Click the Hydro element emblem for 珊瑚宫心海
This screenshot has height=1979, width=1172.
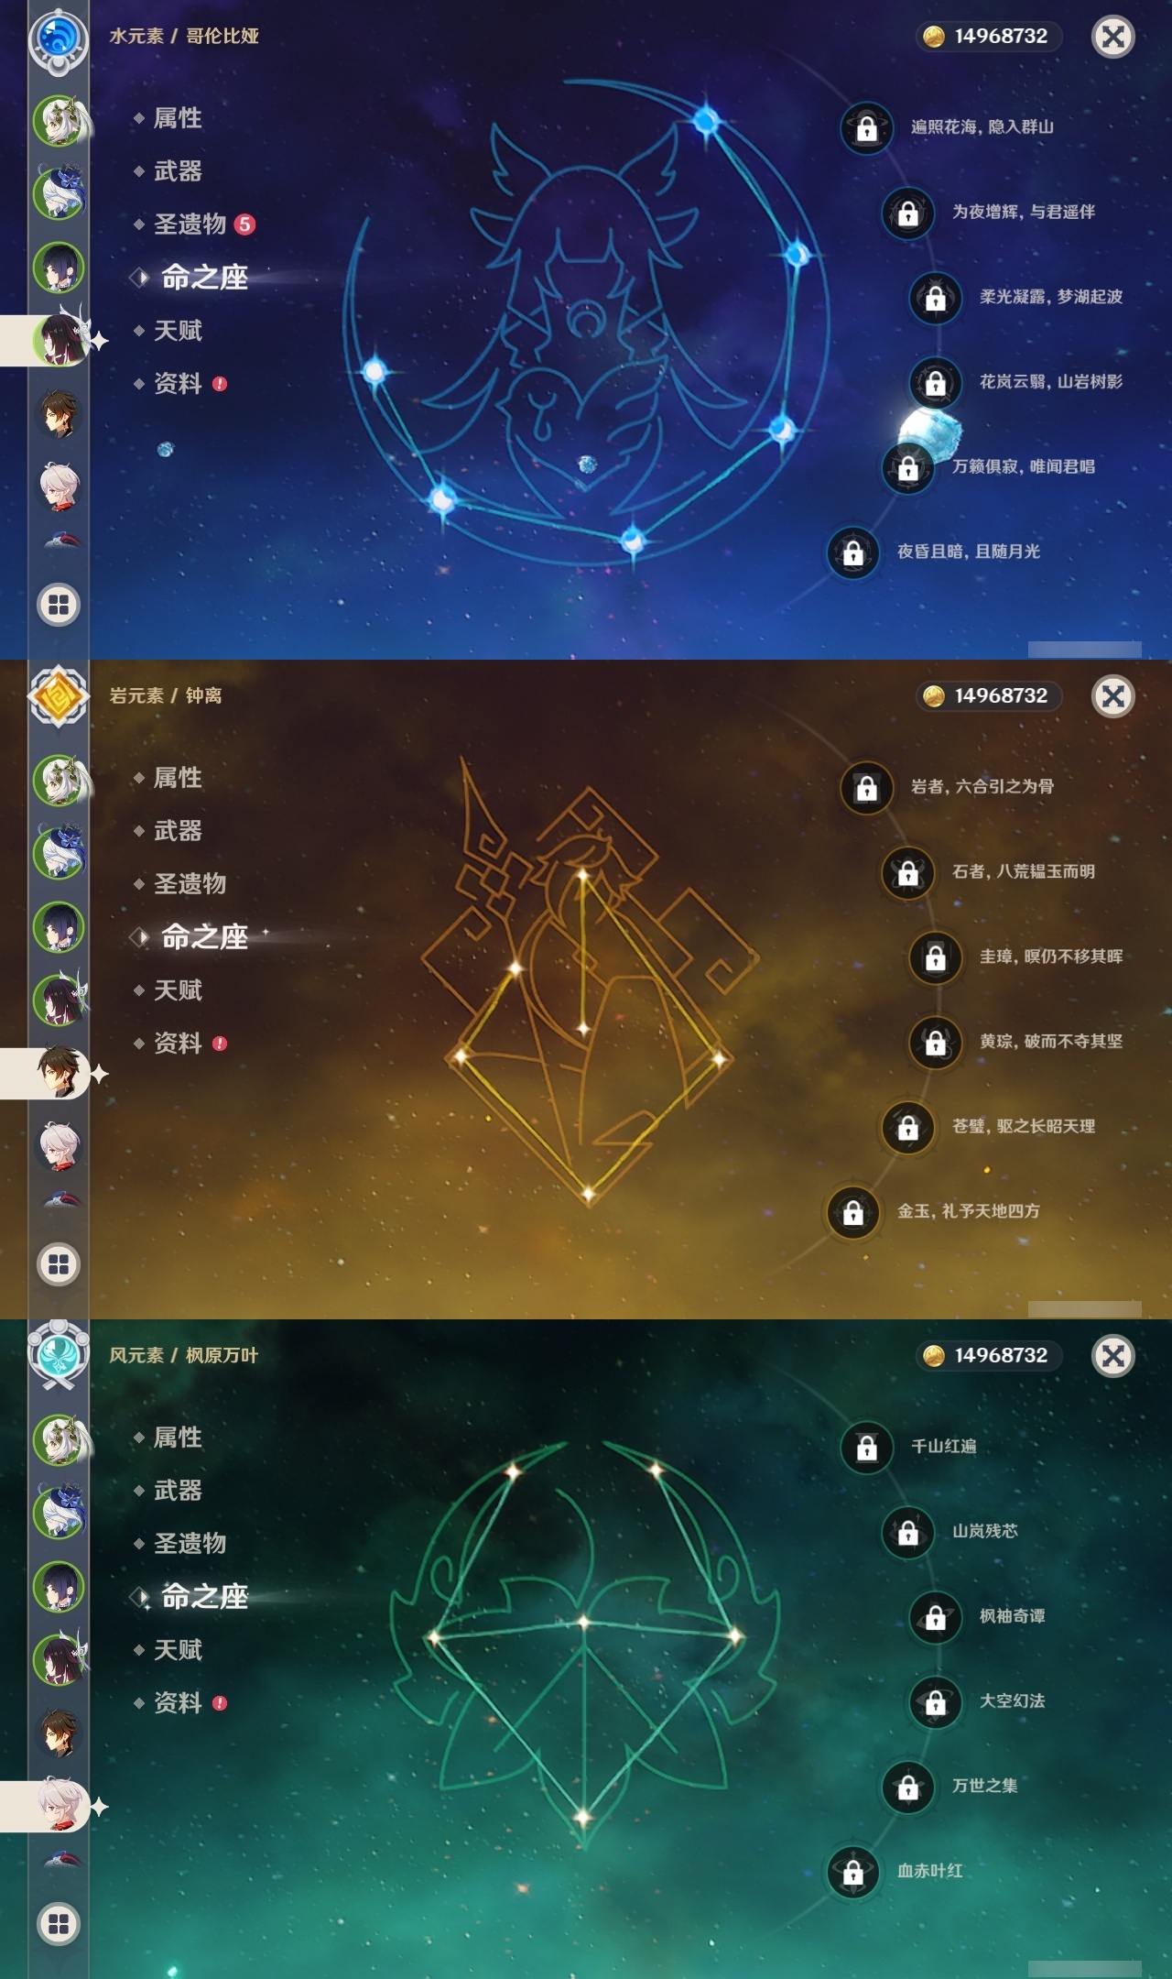[59, 38]
